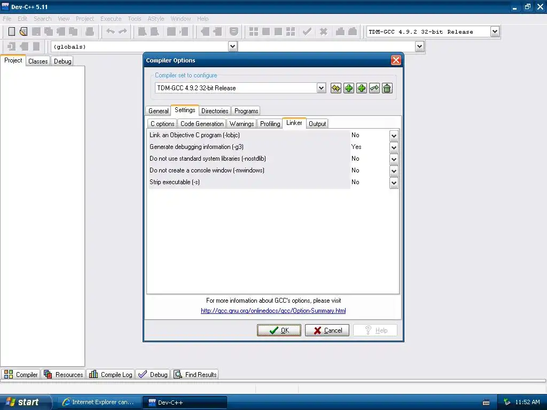547x410 pixels.
Task: Click the Compile four-squares toolbar icon
Action: (254, 31)
